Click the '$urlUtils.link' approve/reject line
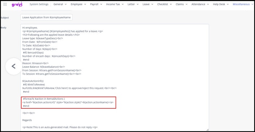The image size is (255, 132). 69,88
